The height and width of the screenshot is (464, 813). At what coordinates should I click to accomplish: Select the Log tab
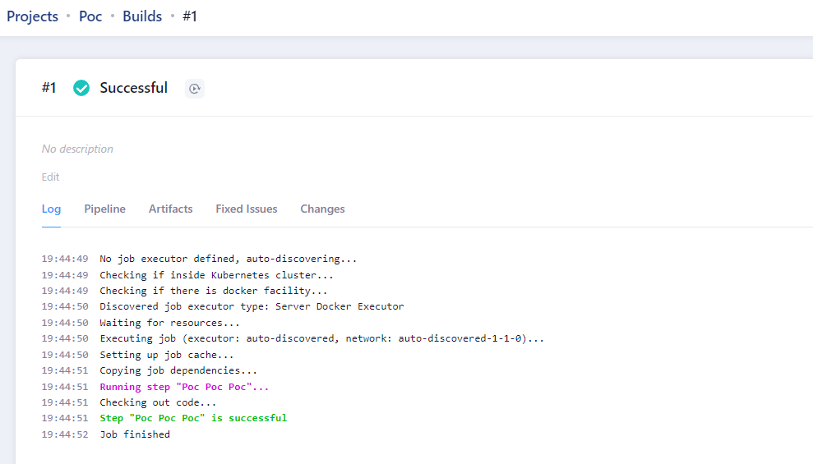51,209
